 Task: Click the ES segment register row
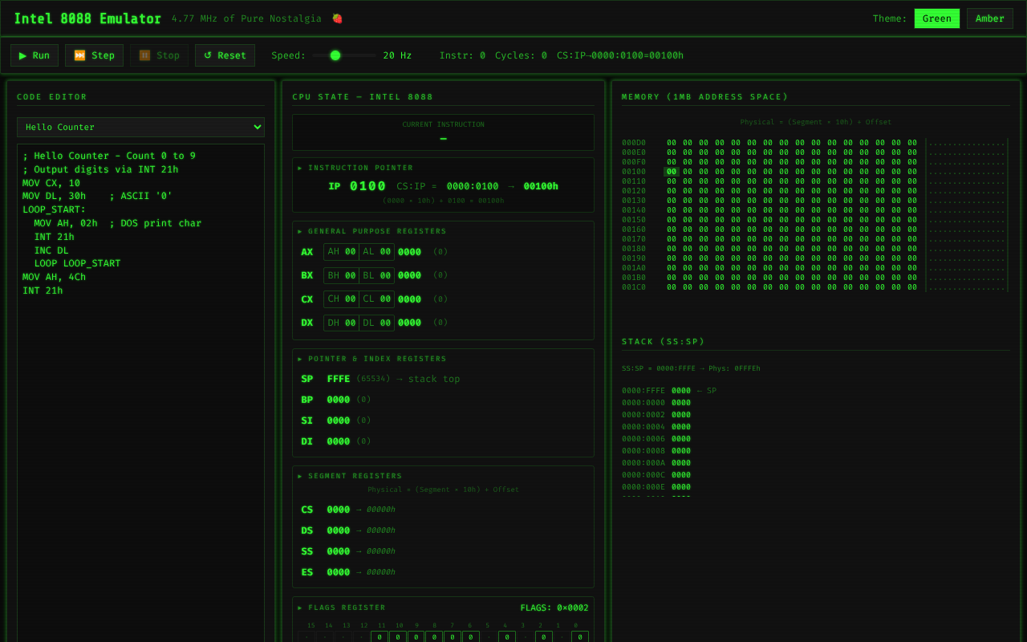443,572
